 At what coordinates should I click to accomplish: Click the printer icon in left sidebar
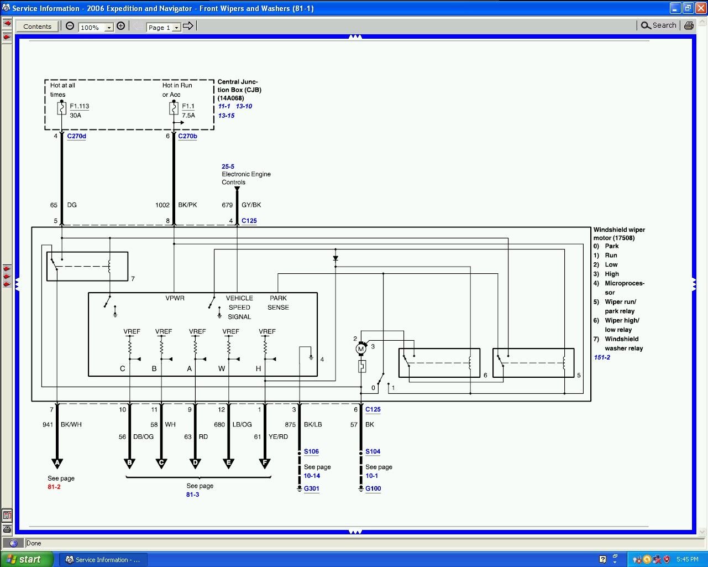[x=7, y=529]
